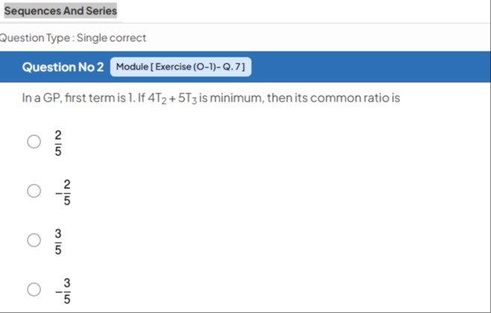The image size is (491, 313).
Task: Click the phrase 'first term is 1'
Action: (98, 98)
